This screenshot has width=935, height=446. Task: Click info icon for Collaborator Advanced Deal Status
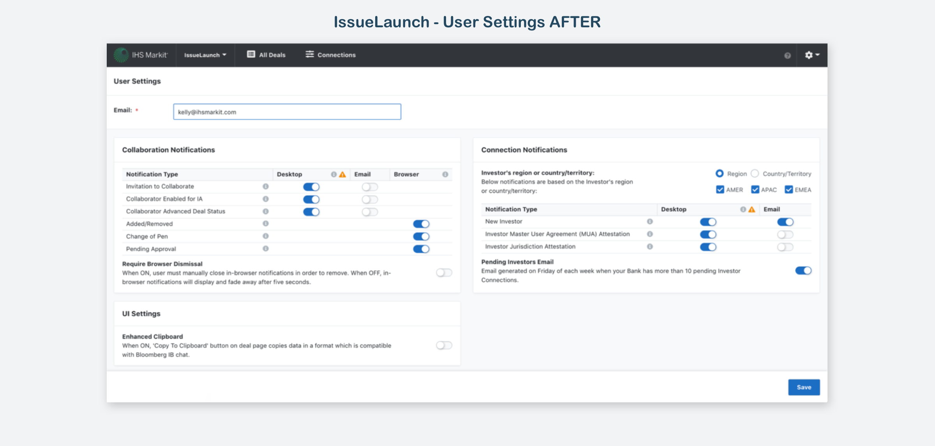coord(266,211)
